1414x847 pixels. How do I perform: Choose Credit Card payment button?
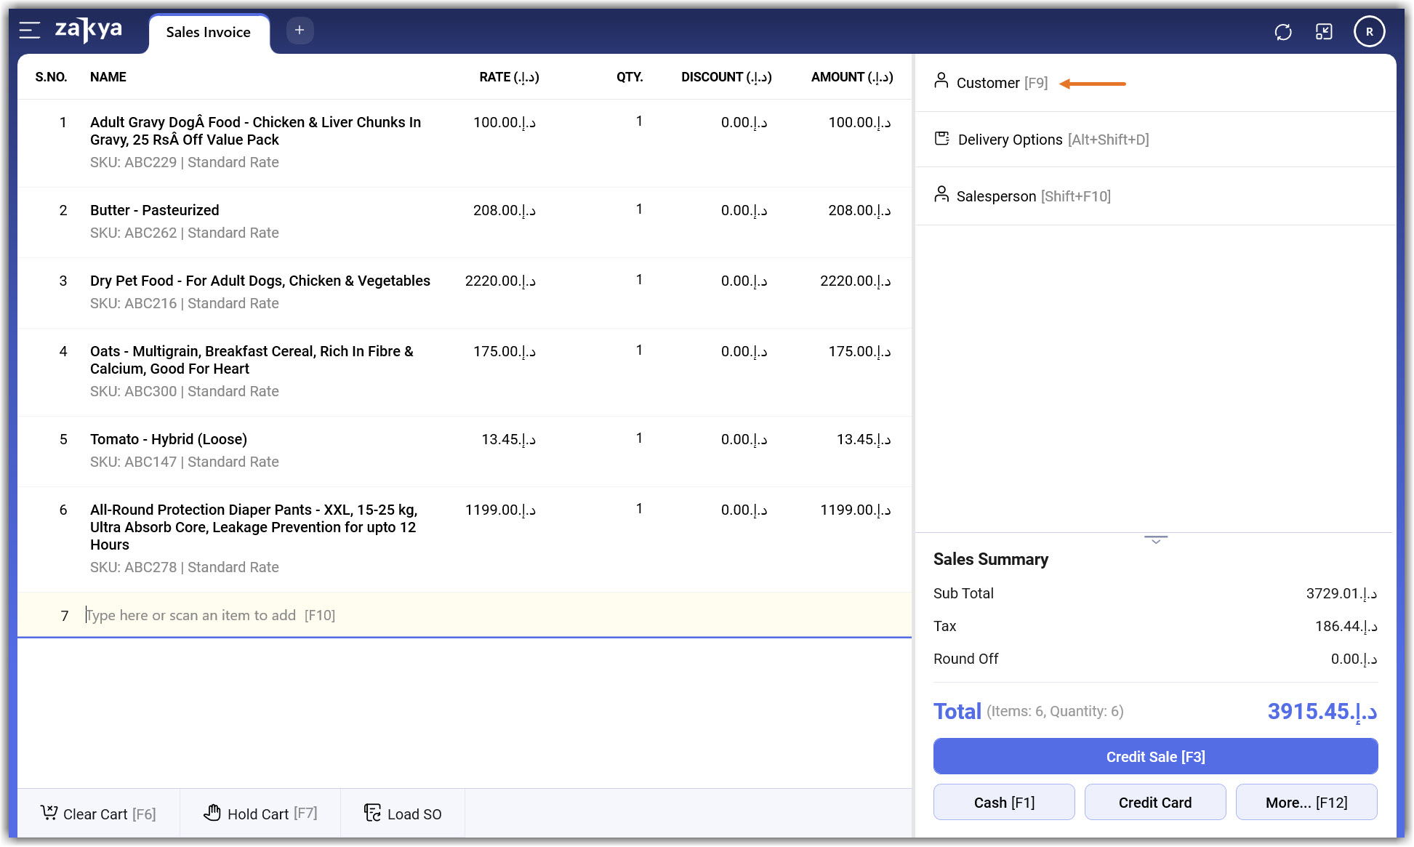[x=1154, y=802]
